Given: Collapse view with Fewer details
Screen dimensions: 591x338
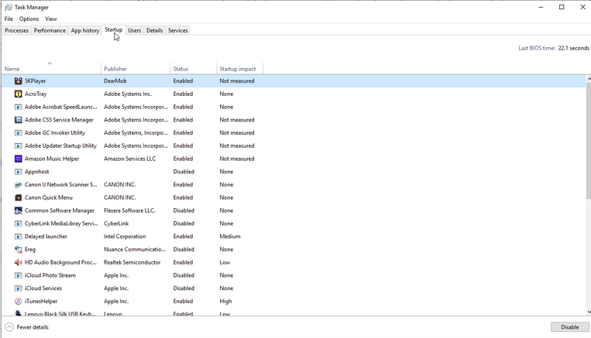Looking at the screenshot, I should [27, 327].
